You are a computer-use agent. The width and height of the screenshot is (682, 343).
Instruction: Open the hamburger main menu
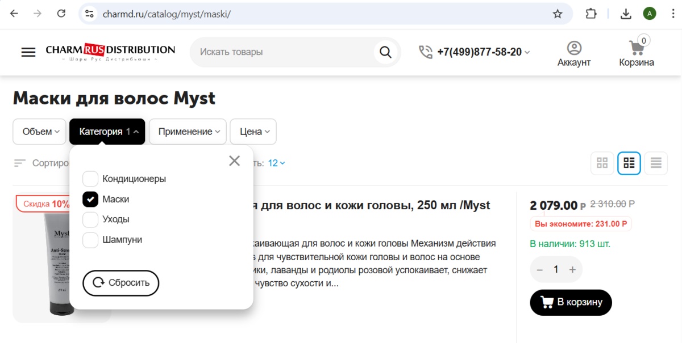tap(28, 52)
